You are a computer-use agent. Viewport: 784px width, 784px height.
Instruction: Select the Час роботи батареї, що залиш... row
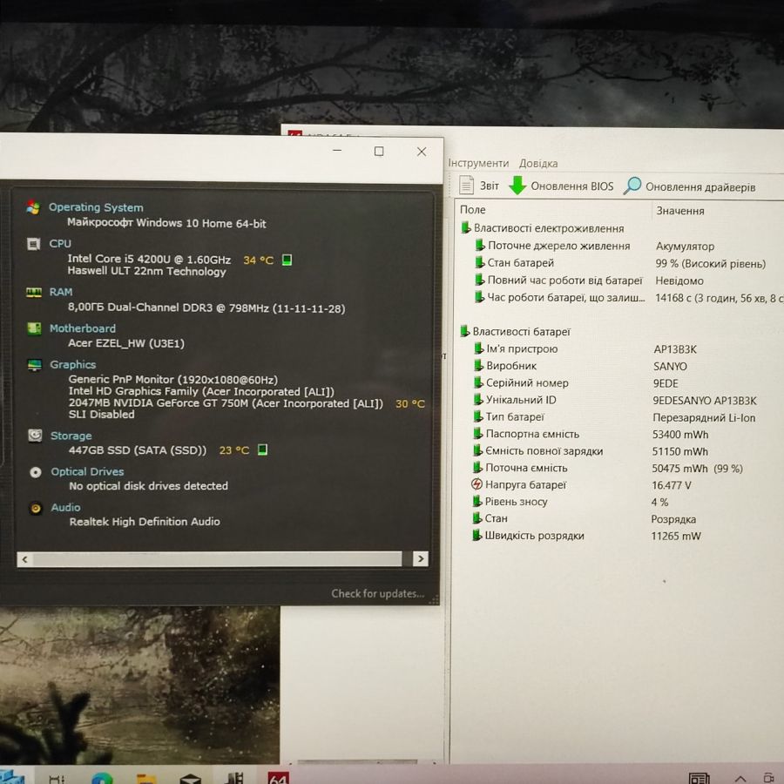pyautogui.click(x=627, y=298)
